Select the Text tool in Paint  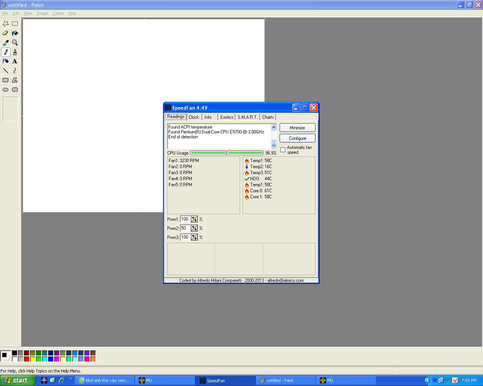tap(15, 61)
